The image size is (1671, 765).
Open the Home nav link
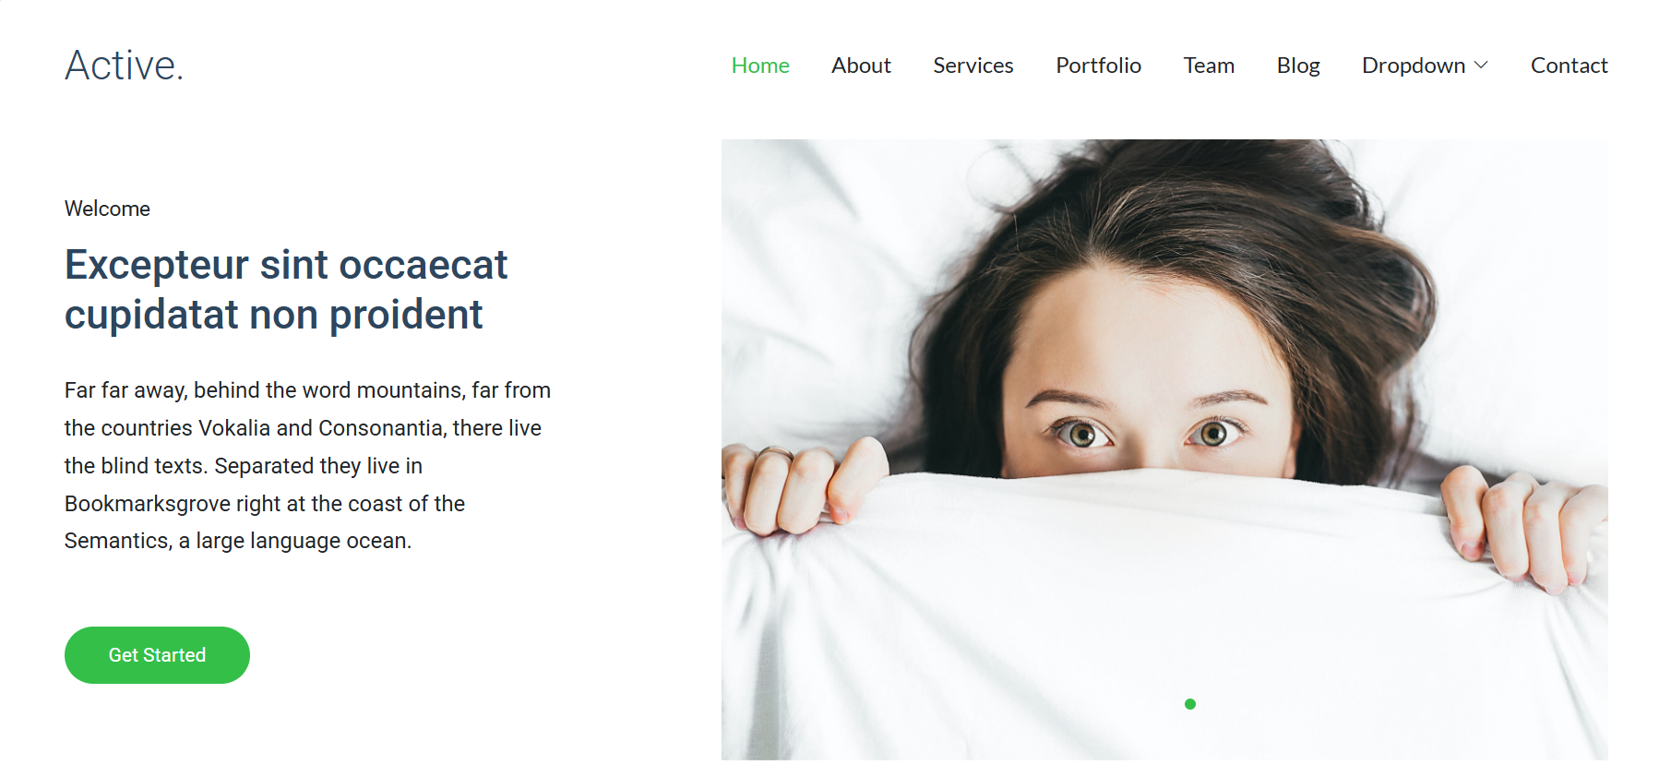coord(760,66)
